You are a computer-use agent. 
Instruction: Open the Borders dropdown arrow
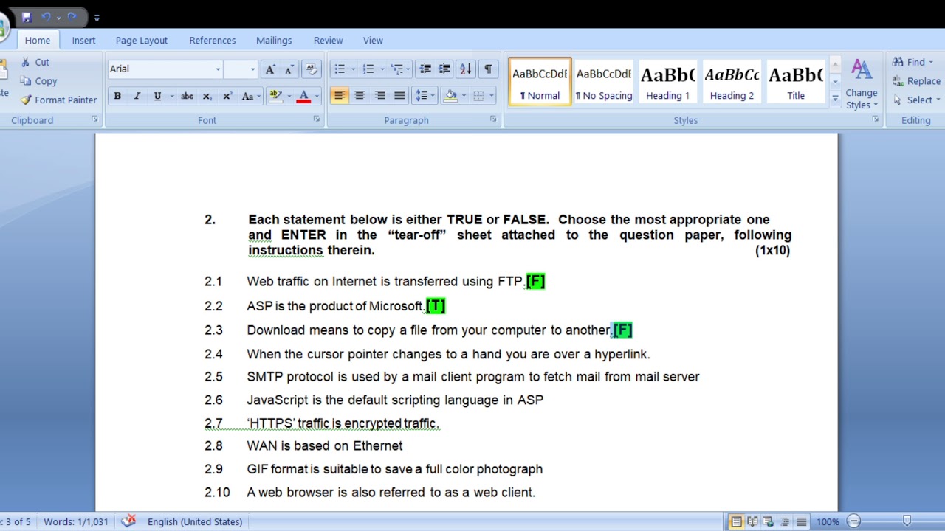[492, 96]
